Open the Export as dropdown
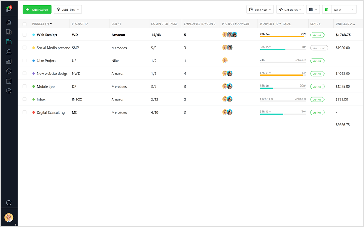Screen dimensions: 364x227 tap(260, 10)
